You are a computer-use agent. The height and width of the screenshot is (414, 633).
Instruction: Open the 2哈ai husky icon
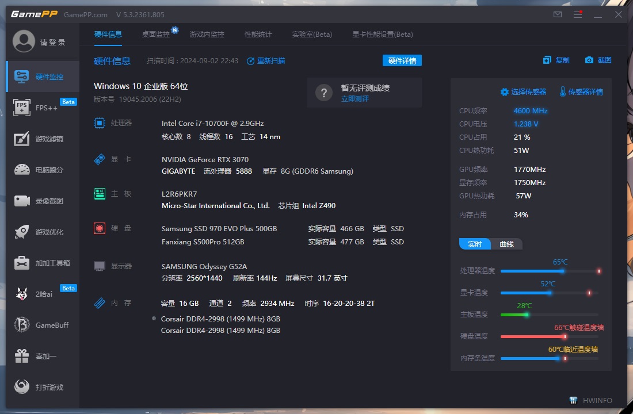[22, 294]
